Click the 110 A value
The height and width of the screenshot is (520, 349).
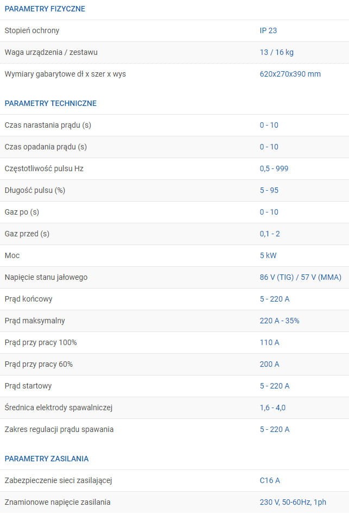[270, 342]
